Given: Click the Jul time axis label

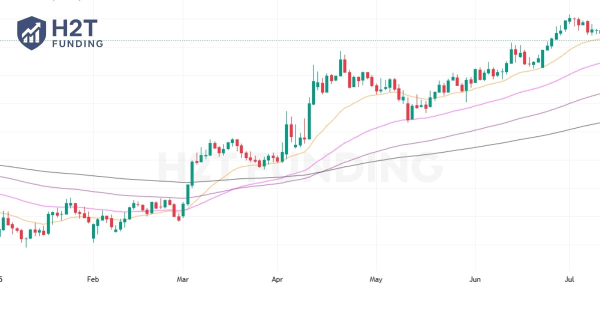Looking at the screenshot, I should coord(569,279).
